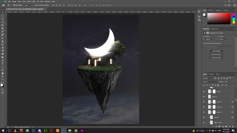The height and width of the screenshot is (133, 237).
Task: Click the Share icon at top right
Action: coord(235,5)
